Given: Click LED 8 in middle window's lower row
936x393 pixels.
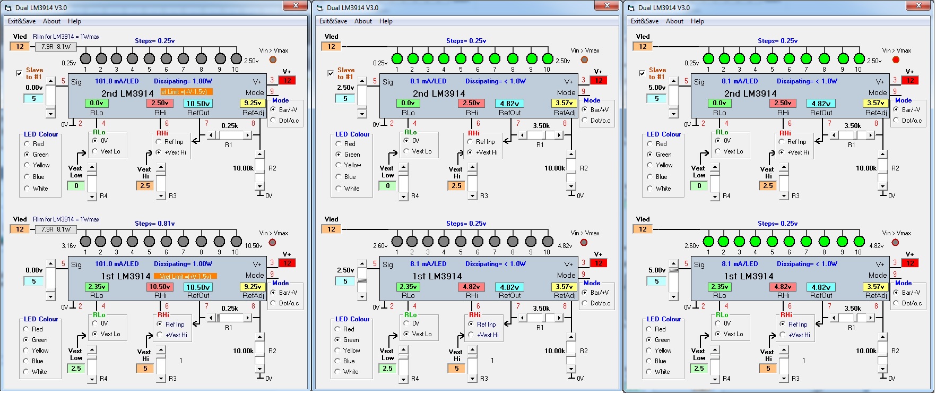Looking at the screenshot, I should [513, 241].
